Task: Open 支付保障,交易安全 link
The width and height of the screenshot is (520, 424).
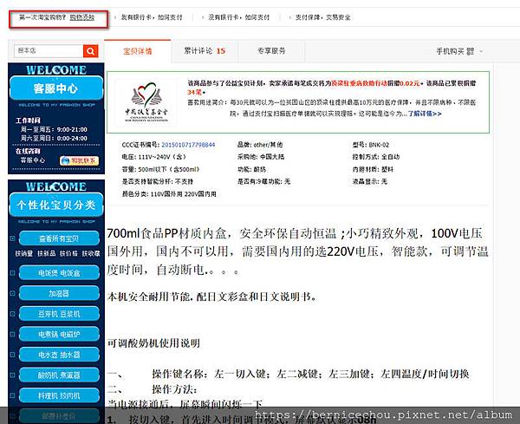Action: 322,17
